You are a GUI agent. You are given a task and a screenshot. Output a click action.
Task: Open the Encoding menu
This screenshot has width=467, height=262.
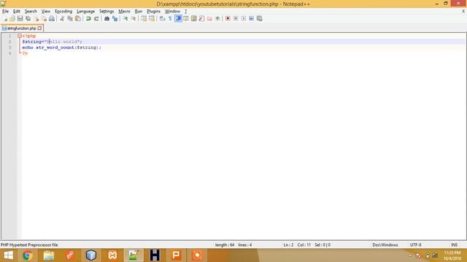point(63,12)
